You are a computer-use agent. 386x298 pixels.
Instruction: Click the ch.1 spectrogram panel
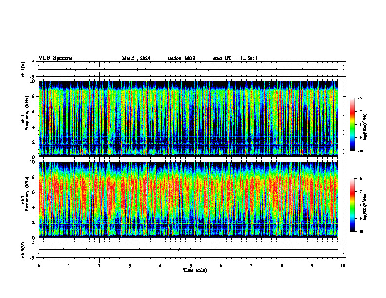pyautogui.click(x=188, y=119)
